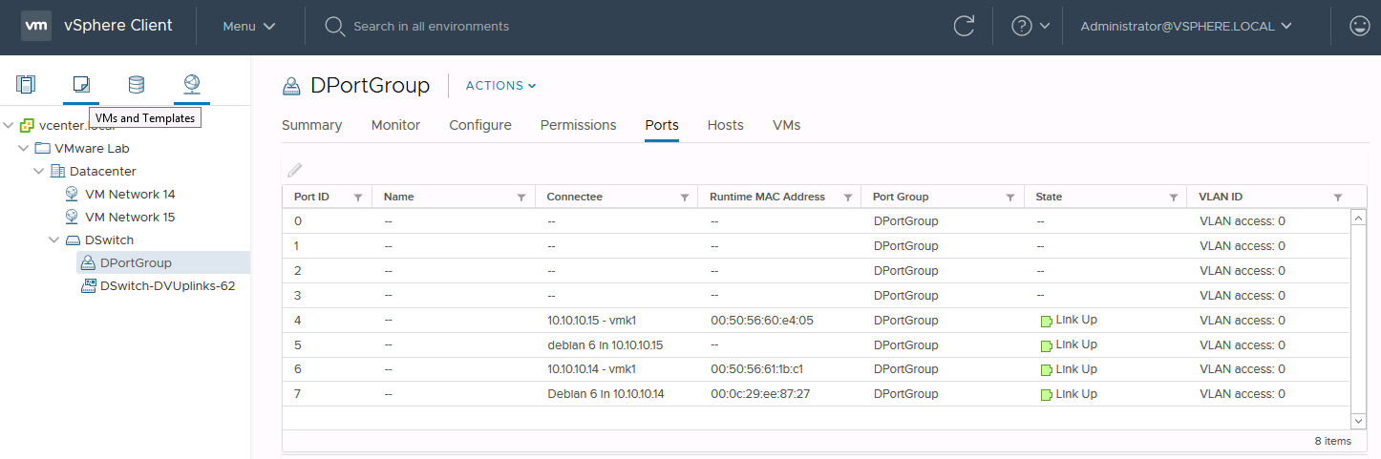Open the help question mark icon
Viewport: 1381px width, 459px height.
[x=1022, y=26]
